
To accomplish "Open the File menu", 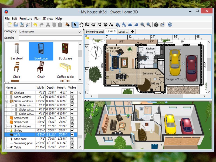I will (7, 18).
